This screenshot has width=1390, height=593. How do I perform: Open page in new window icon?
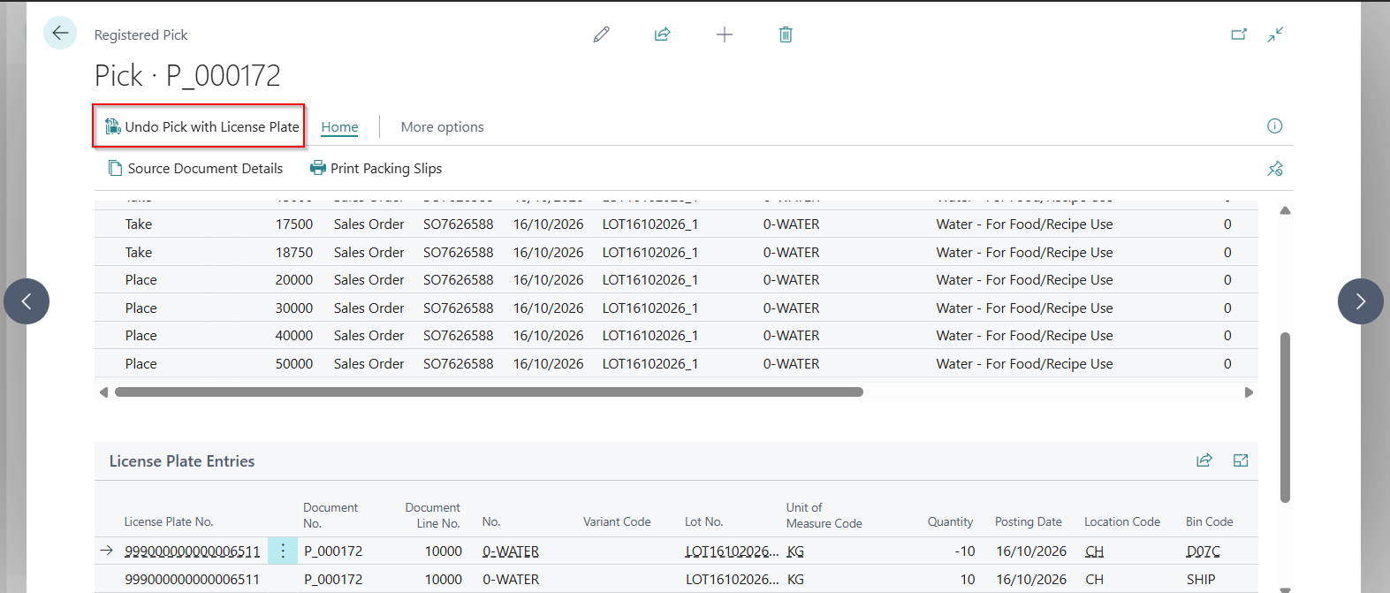1239,34
